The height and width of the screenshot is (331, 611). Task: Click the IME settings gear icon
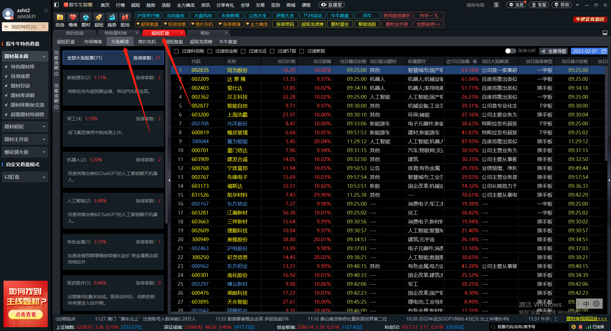596,304
